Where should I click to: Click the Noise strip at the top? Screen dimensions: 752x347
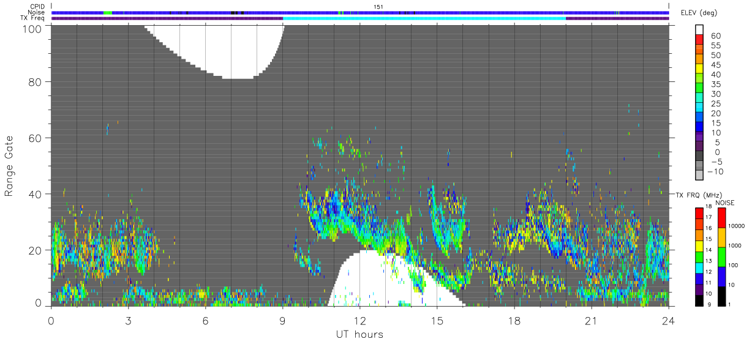coord(360,12)
